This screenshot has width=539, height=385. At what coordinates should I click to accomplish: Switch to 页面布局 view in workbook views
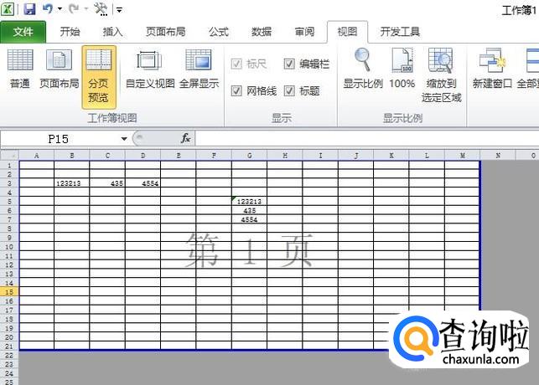click(x=60, y=69)
